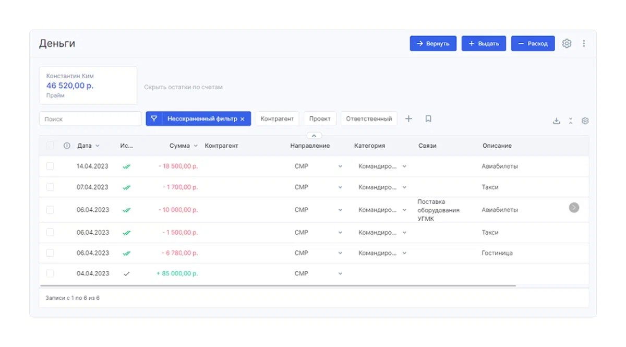Click the bookmark icon to save filter
This screenshot has width=626, height=347.
coord(428,119)
